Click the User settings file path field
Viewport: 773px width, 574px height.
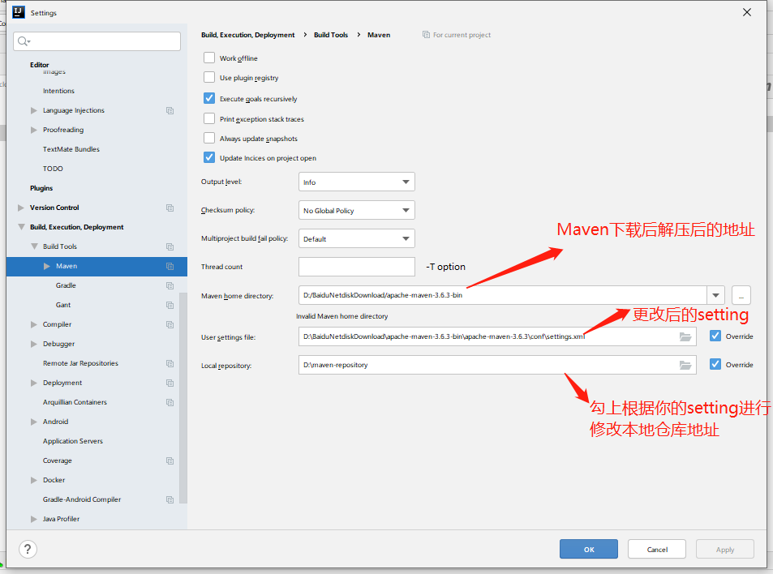pyautogui.click(x=497, y=336)
